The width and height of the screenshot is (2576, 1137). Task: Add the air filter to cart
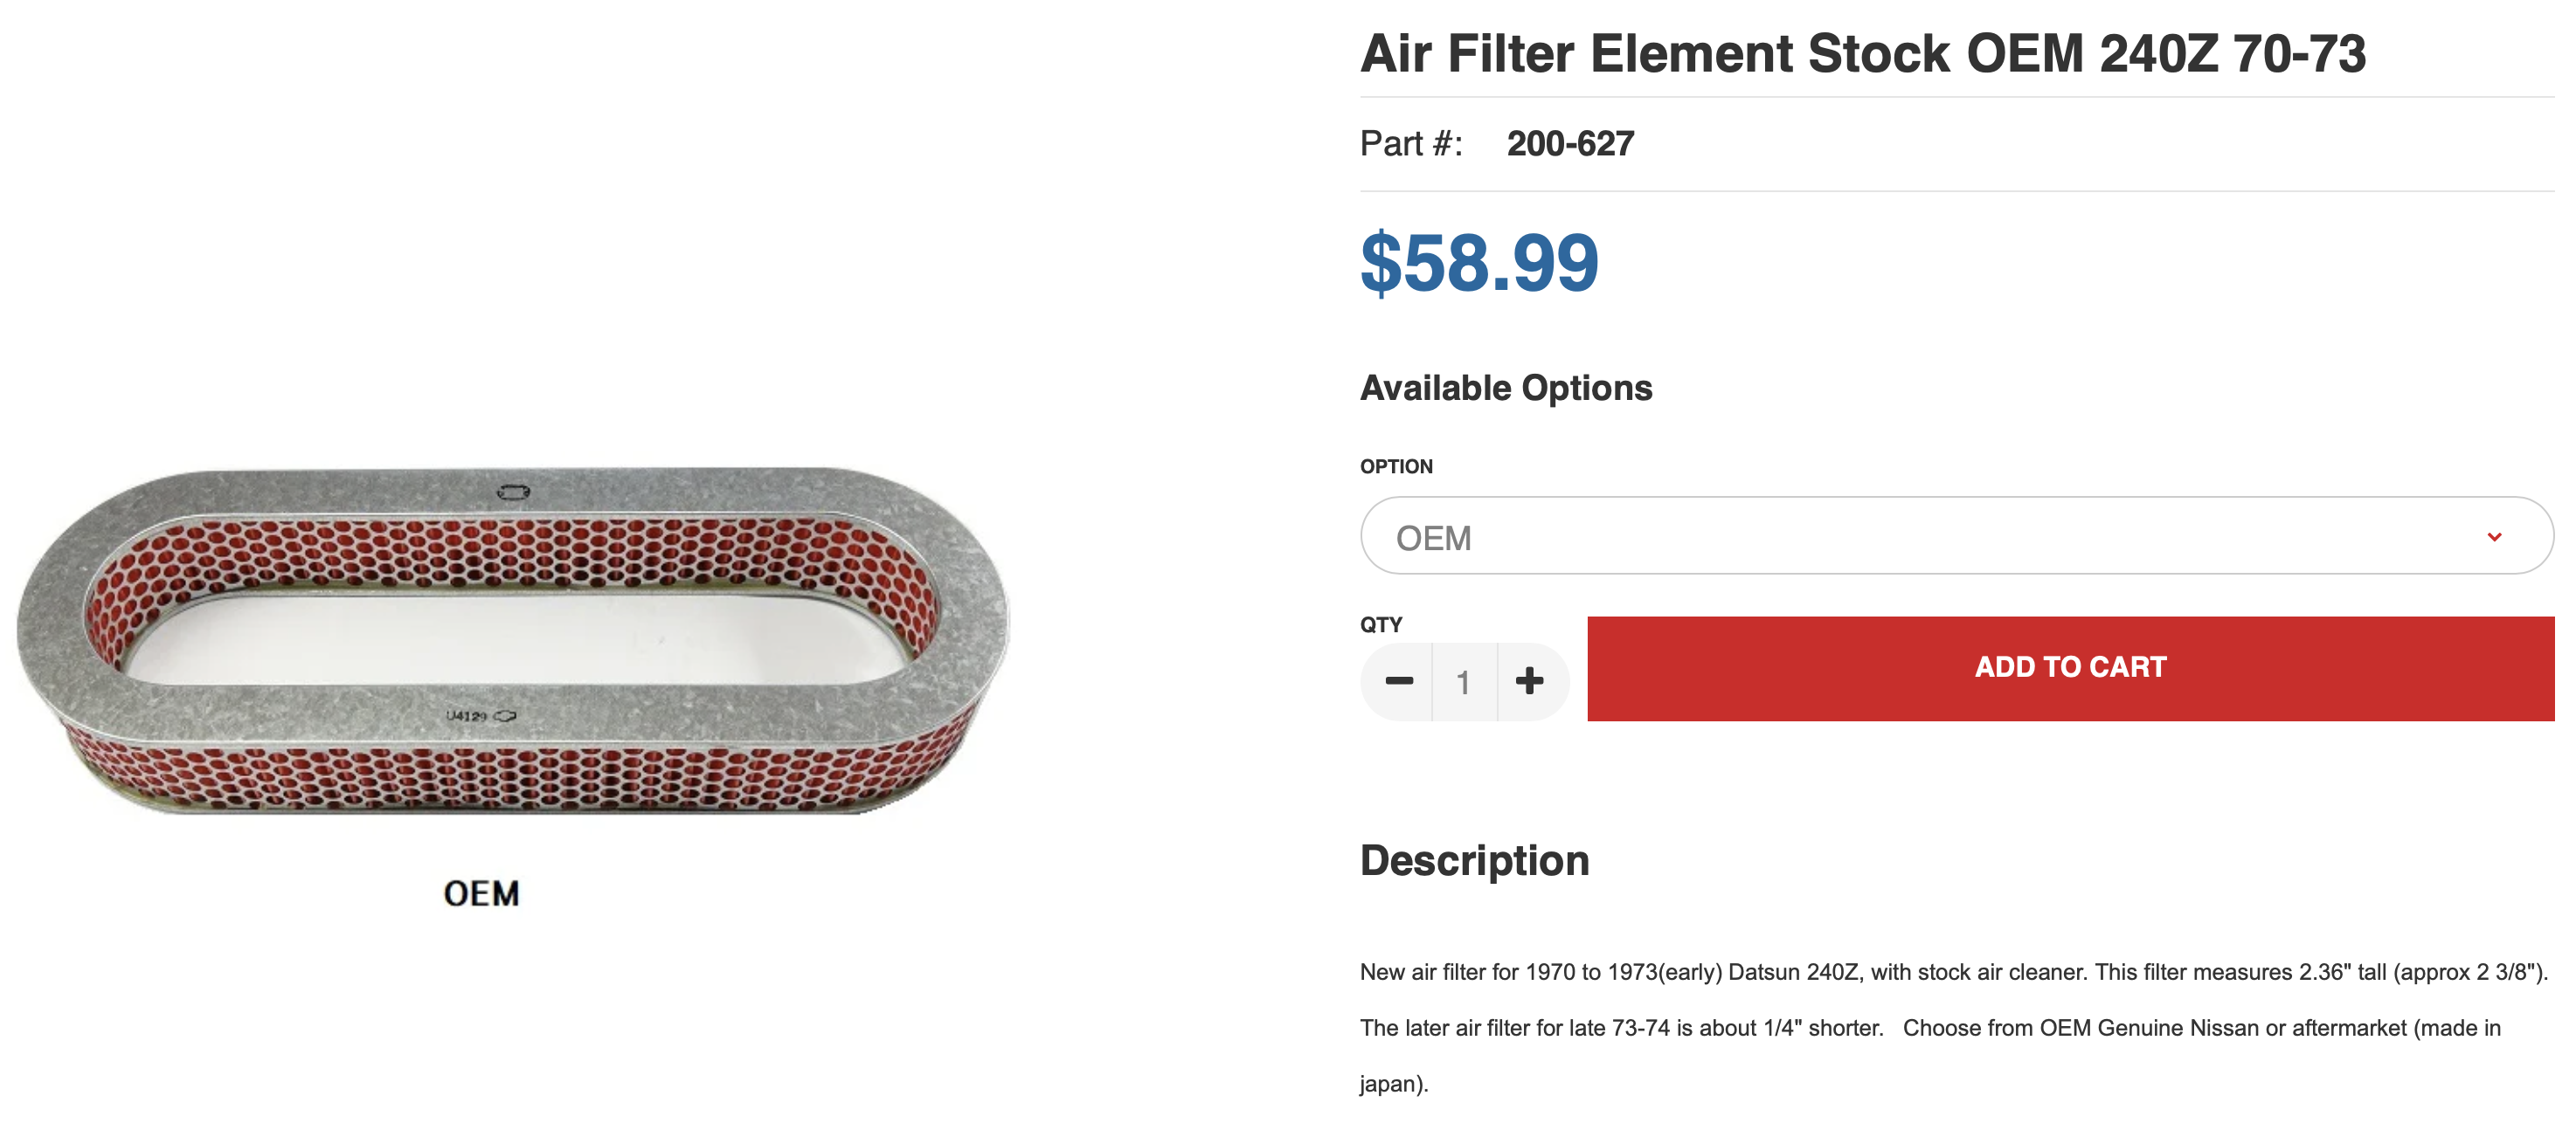2070,668
